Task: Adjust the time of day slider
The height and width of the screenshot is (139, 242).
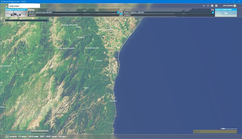Action: [x=27, y=132]
